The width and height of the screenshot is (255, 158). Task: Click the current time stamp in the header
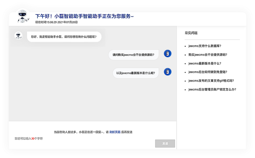coord(56,22)
